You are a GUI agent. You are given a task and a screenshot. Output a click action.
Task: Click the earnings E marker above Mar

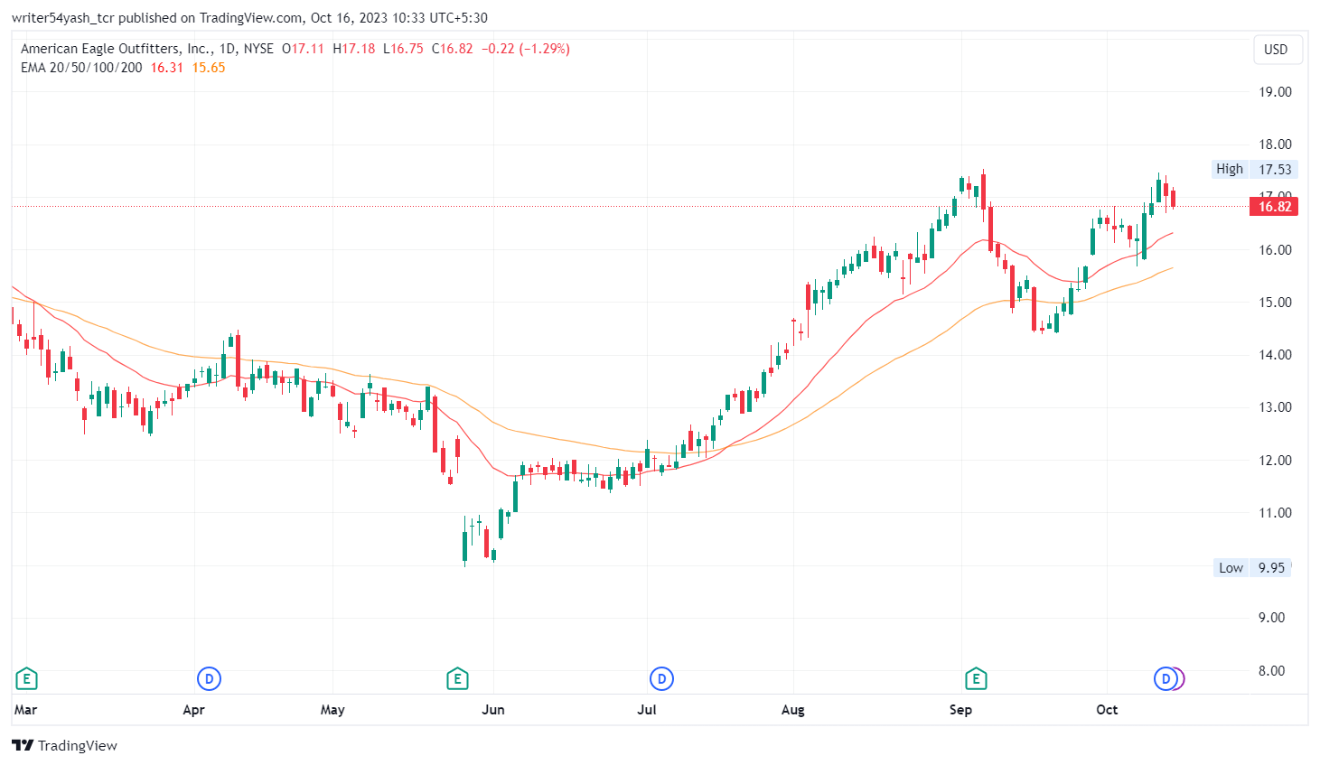(26, 678)
